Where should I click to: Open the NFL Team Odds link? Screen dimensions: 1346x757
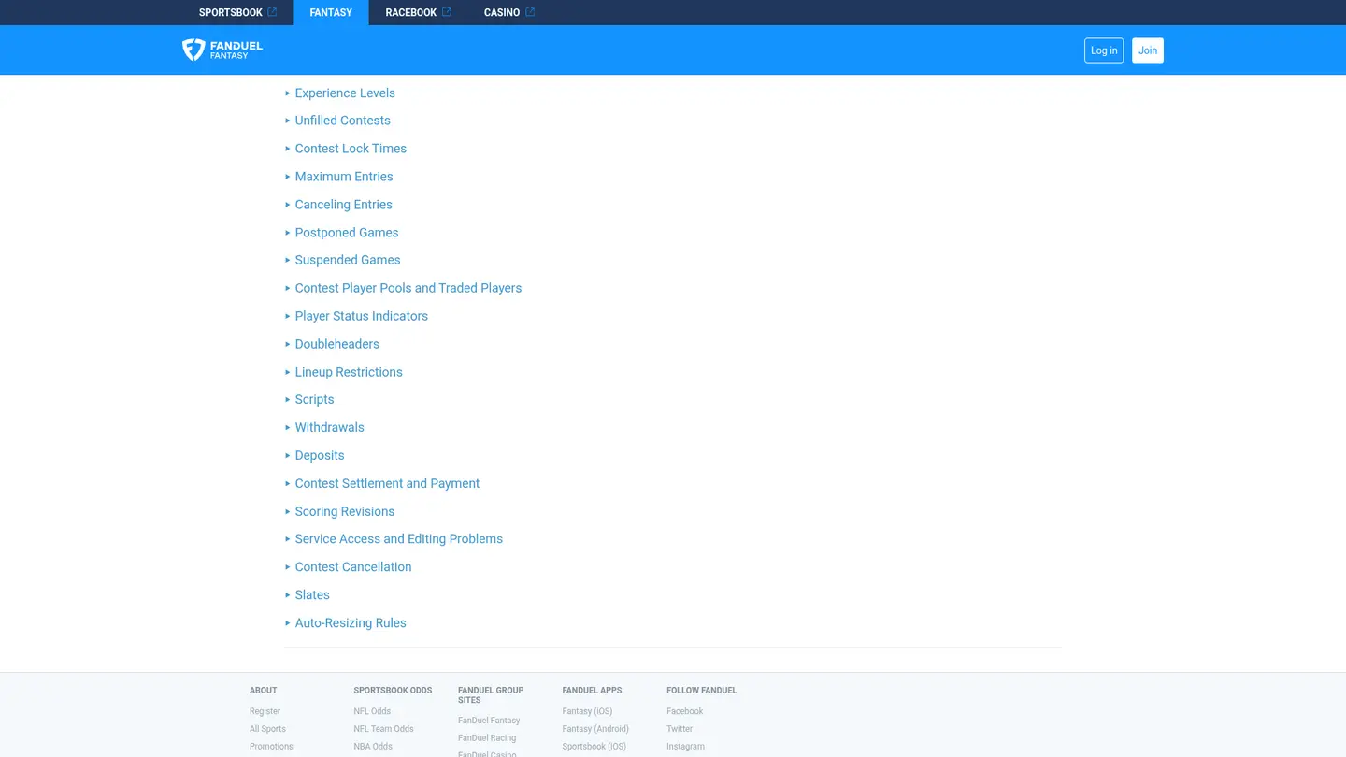[383, 729]
